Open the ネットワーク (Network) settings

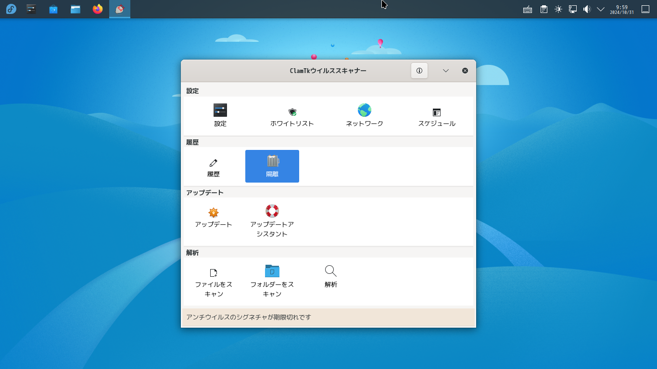364,115
